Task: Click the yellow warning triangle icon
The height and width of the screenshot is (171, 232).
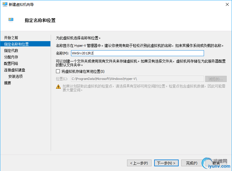Action: coord(58,87)
